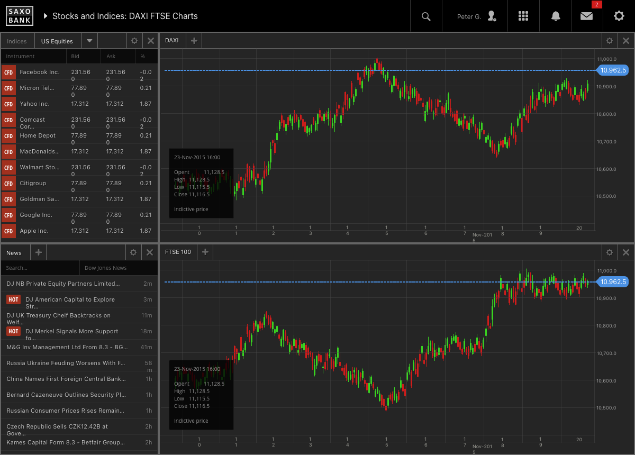Open the Peter G. account menu
This screenshot has width=635, height=455.
(x=476, y=16)
